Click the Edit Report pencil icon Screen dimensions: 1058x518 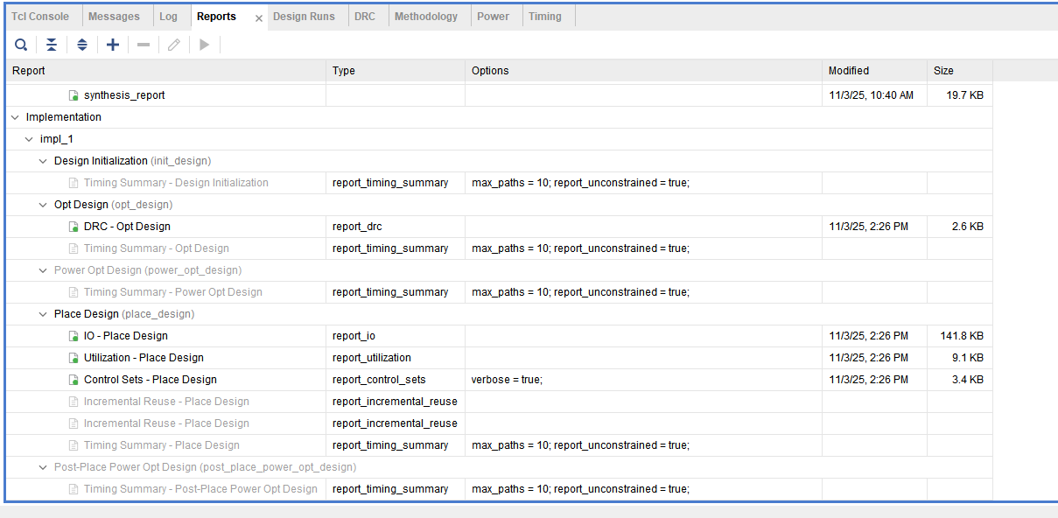pyautogui.click(x=174, y=45)
